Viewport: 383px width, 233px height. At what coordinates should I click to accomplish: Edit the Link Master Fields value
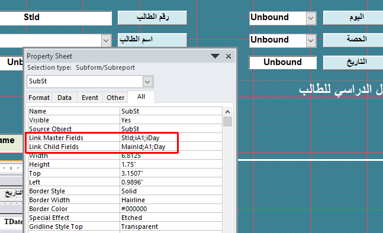click(x=171, y=138)
